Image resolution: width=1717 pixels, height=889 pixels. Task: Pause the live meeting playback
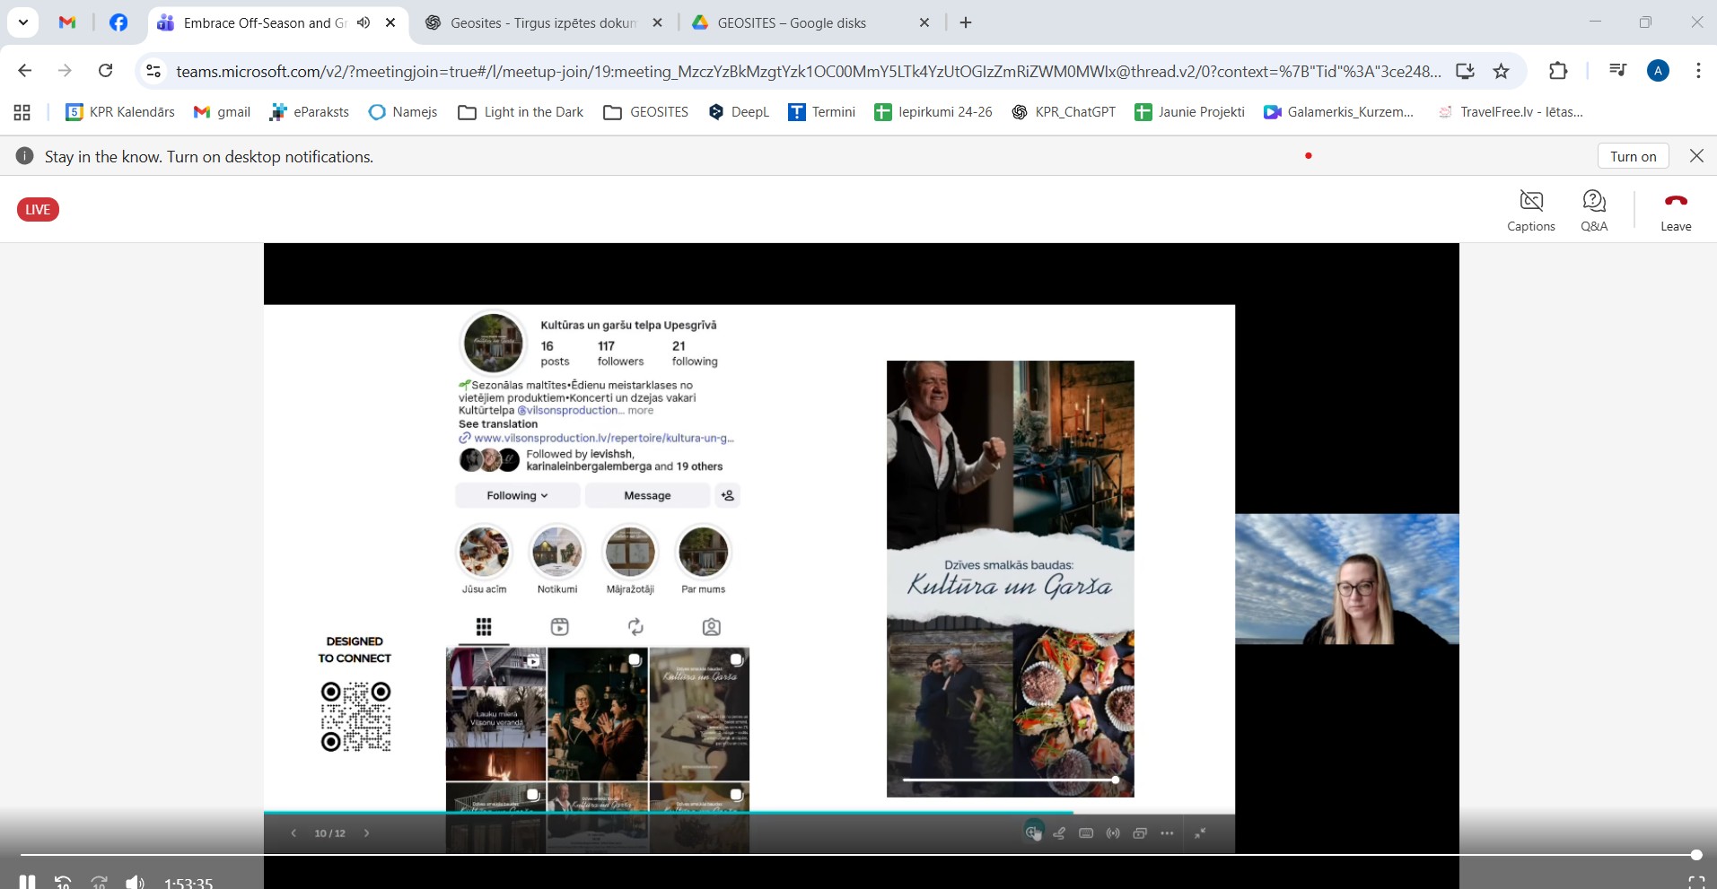pyautogui.click(x=27, y=883)
